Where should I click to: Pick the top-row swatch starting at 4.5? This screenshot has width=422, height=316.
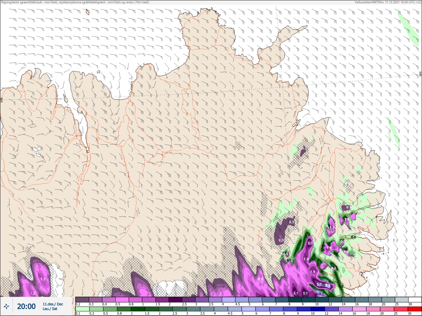[242, 300]
